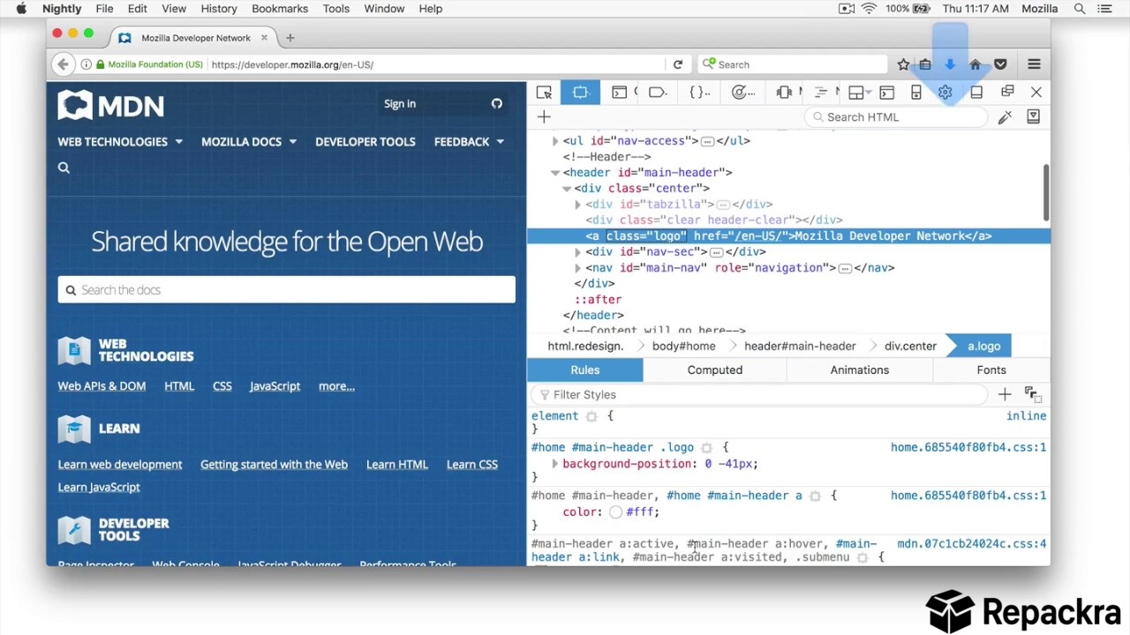The image size is (1130, 635).
Task: Toggle the split console button
Action: click(x=887, y=93)
